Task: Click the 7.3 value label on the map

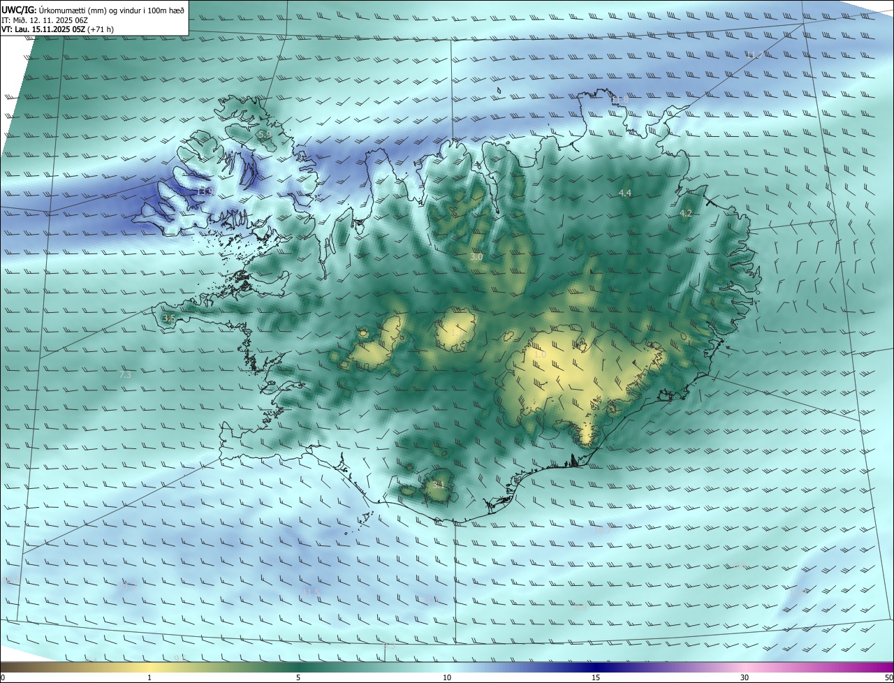Action: 125,375
